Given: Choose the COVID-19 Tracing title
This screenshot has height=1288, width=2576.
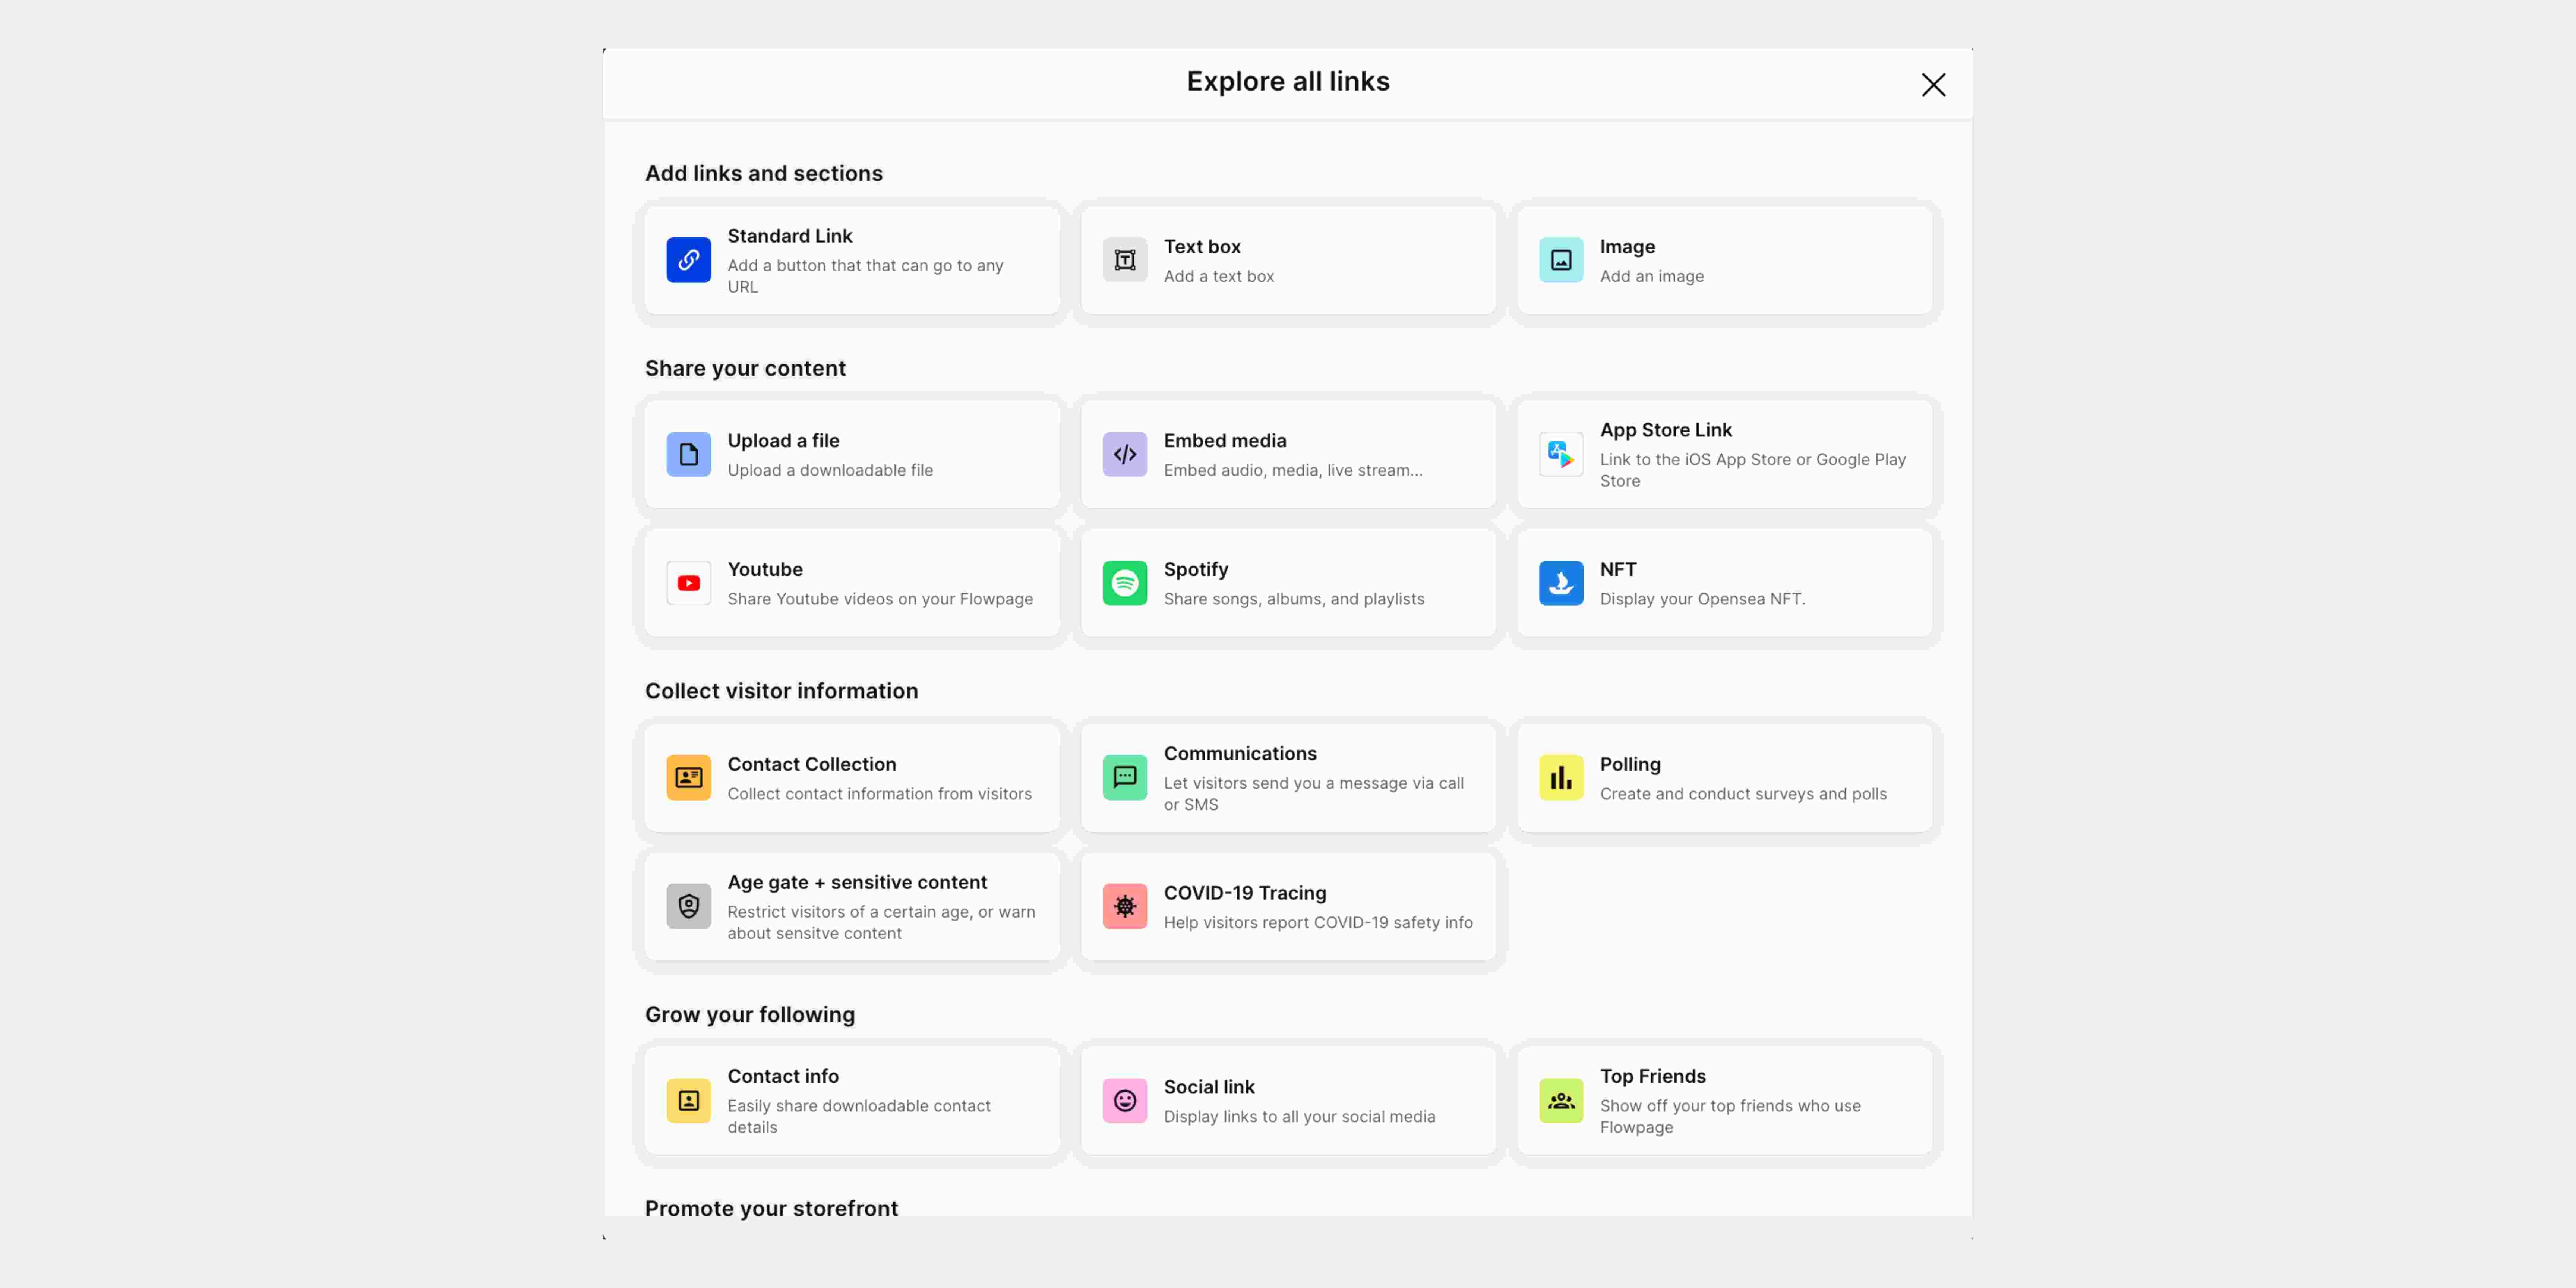Looking at the screenshot, I should coord(1245,893).
